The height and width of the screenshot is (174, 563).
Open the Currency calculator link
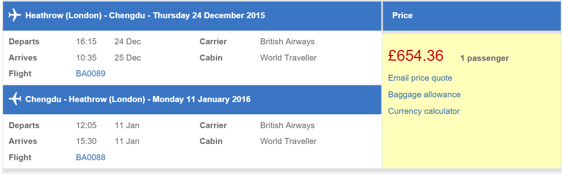pos(424,111)
